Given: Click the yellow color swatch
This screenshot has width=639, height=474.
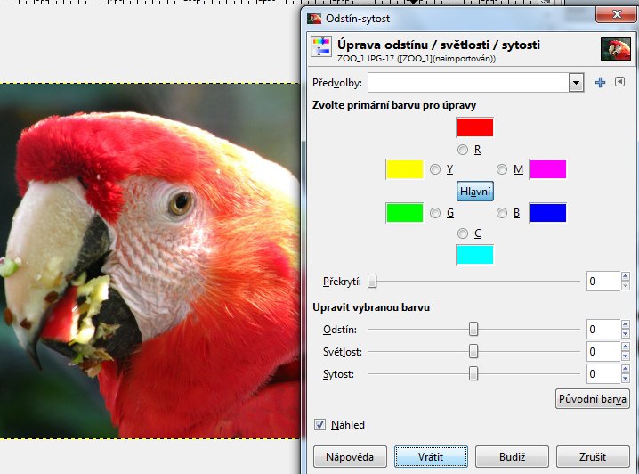Looking at the screenshot, I should pyautogui.click(x=404, y=169).
